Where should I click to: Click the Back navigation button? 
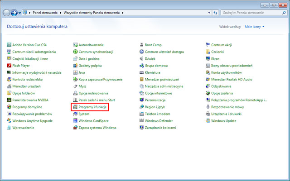[x=7, y=13]
